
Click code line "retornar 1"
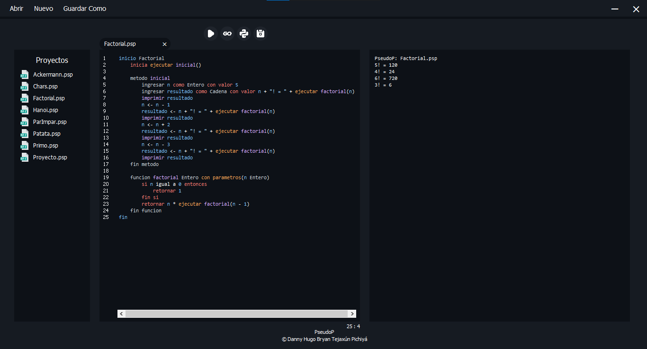167,191
